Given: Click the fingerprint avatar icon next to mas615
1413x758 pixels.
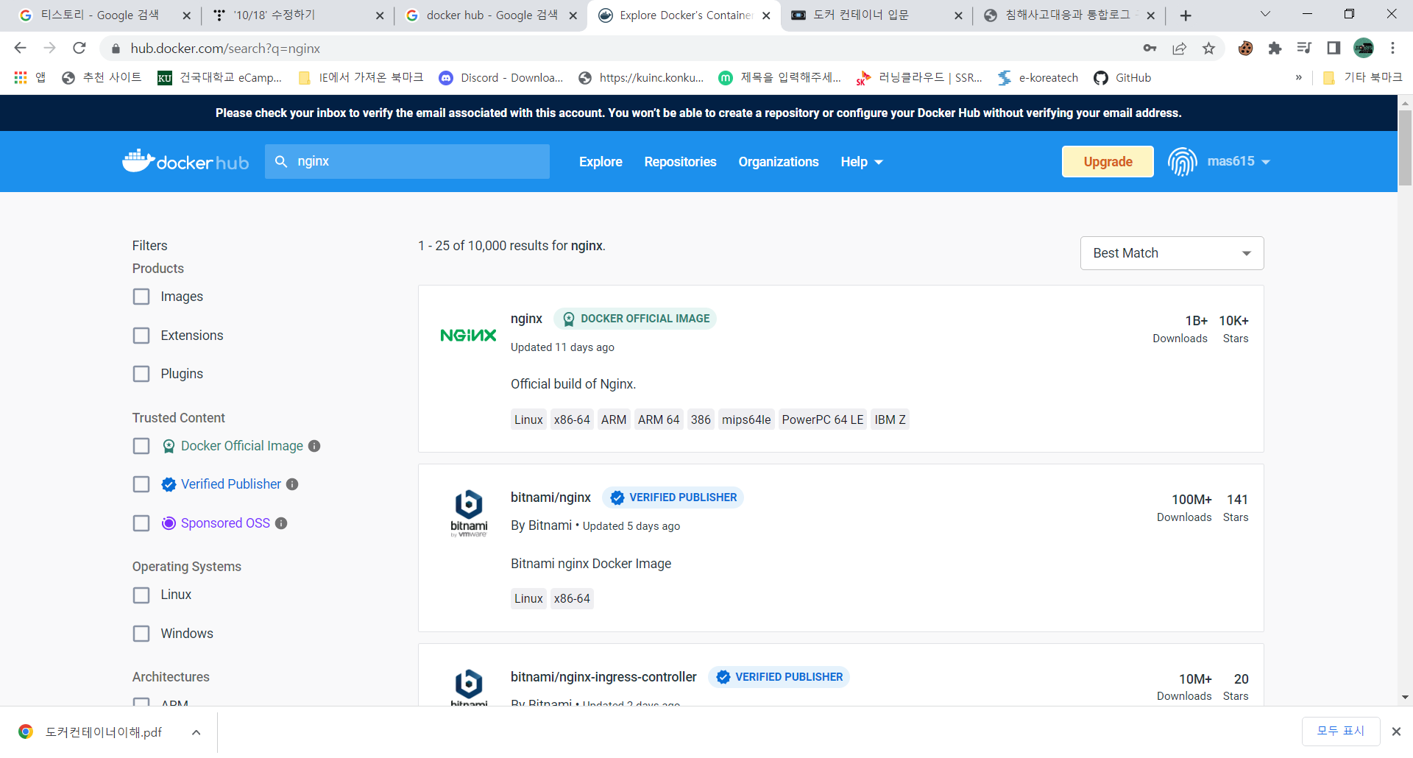Looking at the screenshot, I should click(1182, 161).
